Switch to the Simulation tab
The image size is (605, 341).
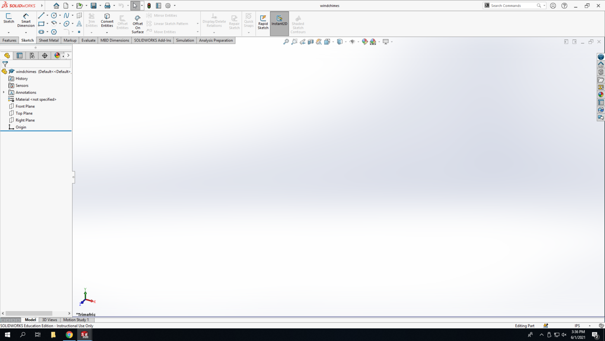[185, 40]
